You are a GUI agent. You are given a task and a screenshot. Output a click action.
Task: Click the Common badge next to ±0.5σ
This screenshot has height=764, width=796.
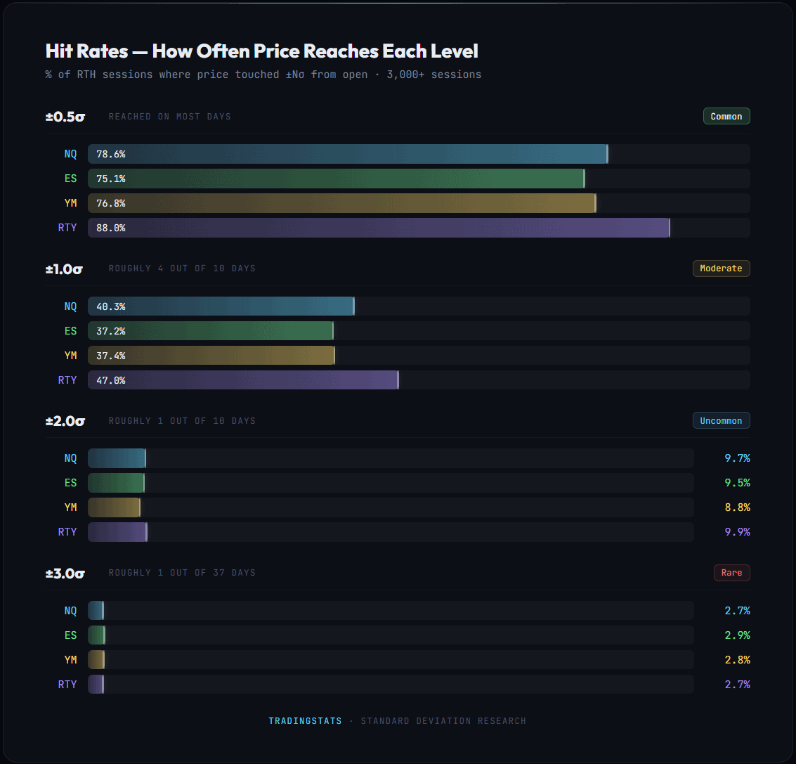point(726,116)
